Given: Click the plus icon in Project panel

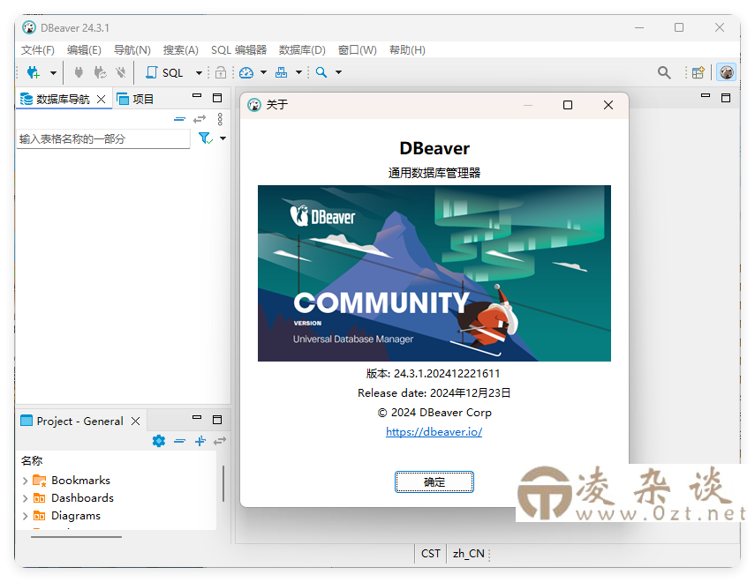Looking at the screenshot, I should (x=200, y=441).
